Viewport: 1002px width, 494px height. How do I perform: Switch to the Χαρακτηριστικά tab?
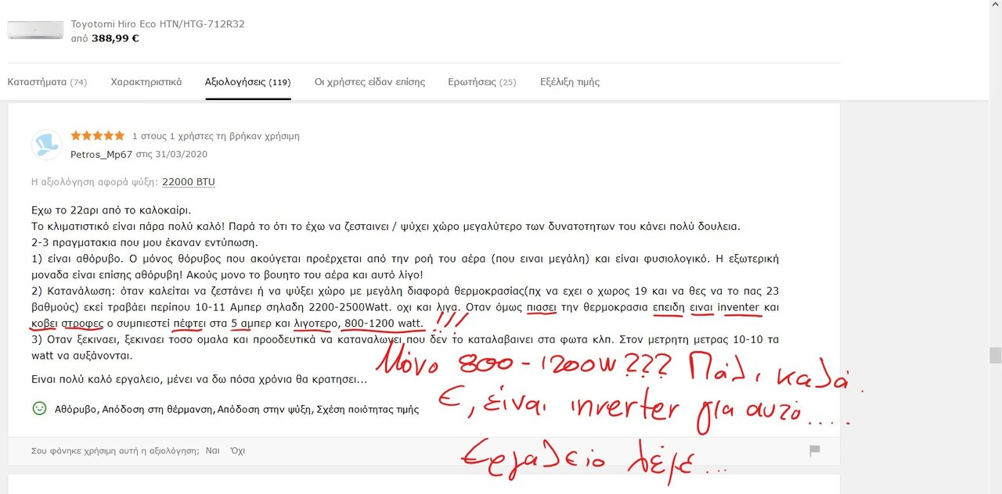click(146, 82)
